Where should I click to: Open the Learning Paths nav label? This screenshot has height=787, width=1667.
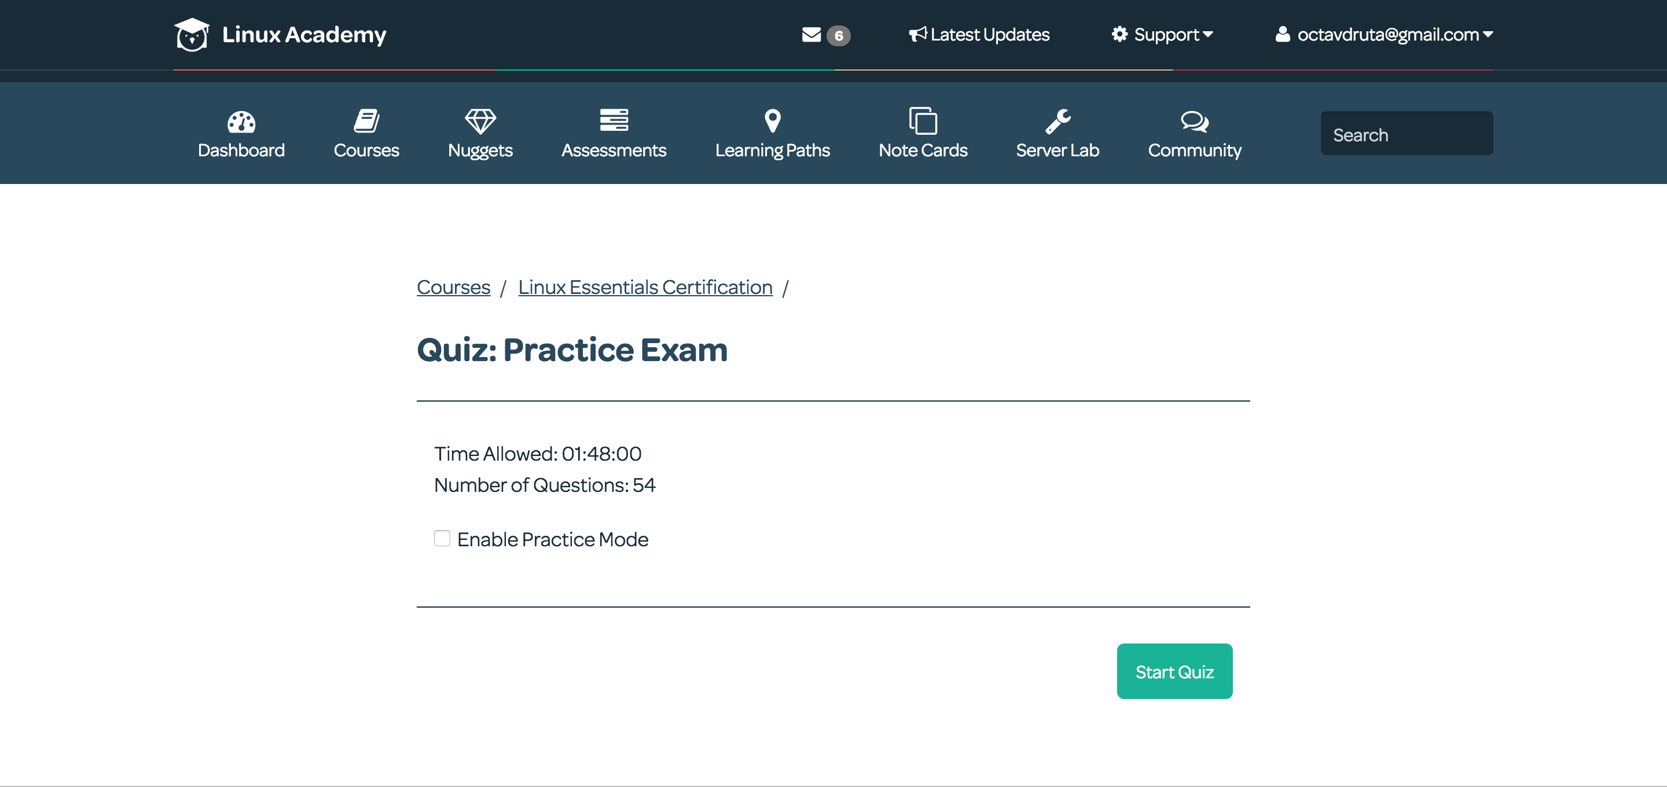tap(773, 151)
